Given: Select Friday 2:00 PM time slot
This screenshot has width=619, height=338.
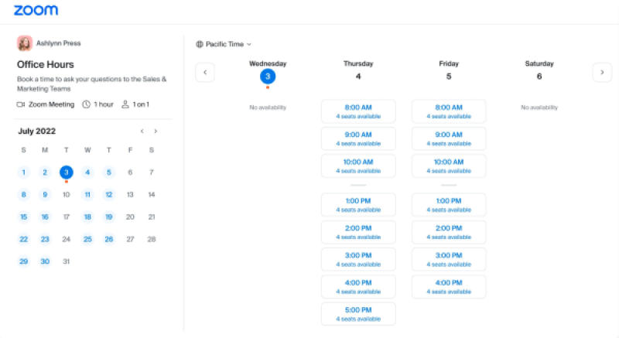Looking at the screenshot, I should (449, 232).
